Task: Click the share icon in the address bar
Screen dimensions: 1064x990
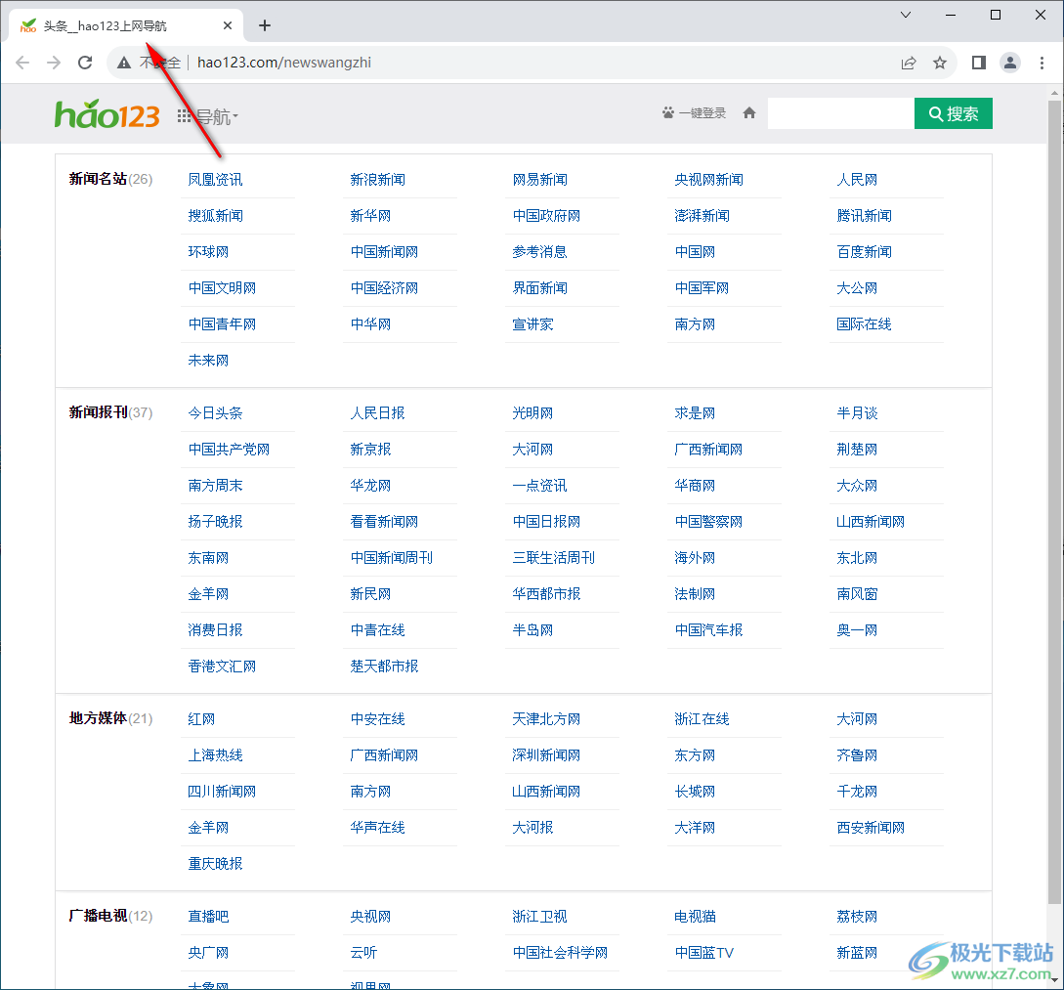Action: (908, 62)
